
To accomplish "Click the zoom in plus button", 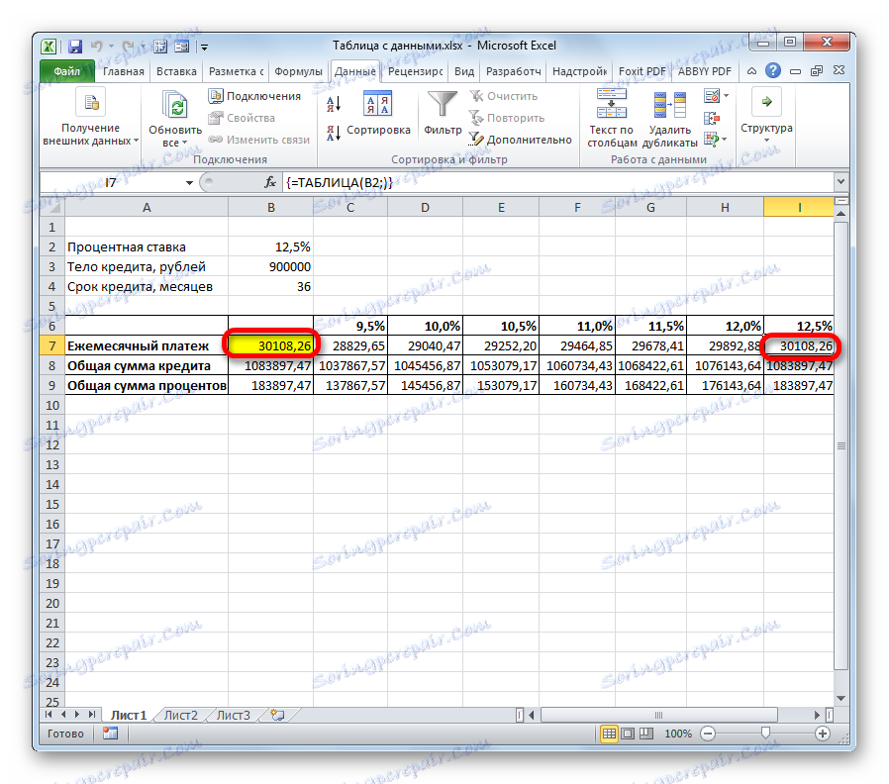I will click(823, 734).
